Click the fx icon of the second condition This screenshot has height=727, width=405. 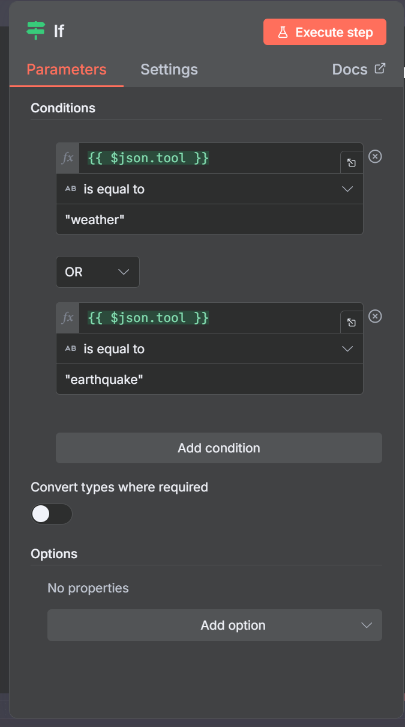coord(68,318)
